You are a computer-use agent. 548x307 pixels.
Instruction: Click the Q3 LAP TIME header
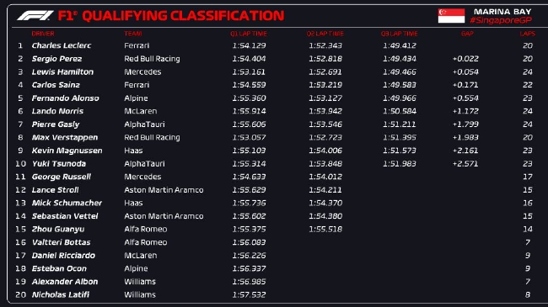(399, 34)
